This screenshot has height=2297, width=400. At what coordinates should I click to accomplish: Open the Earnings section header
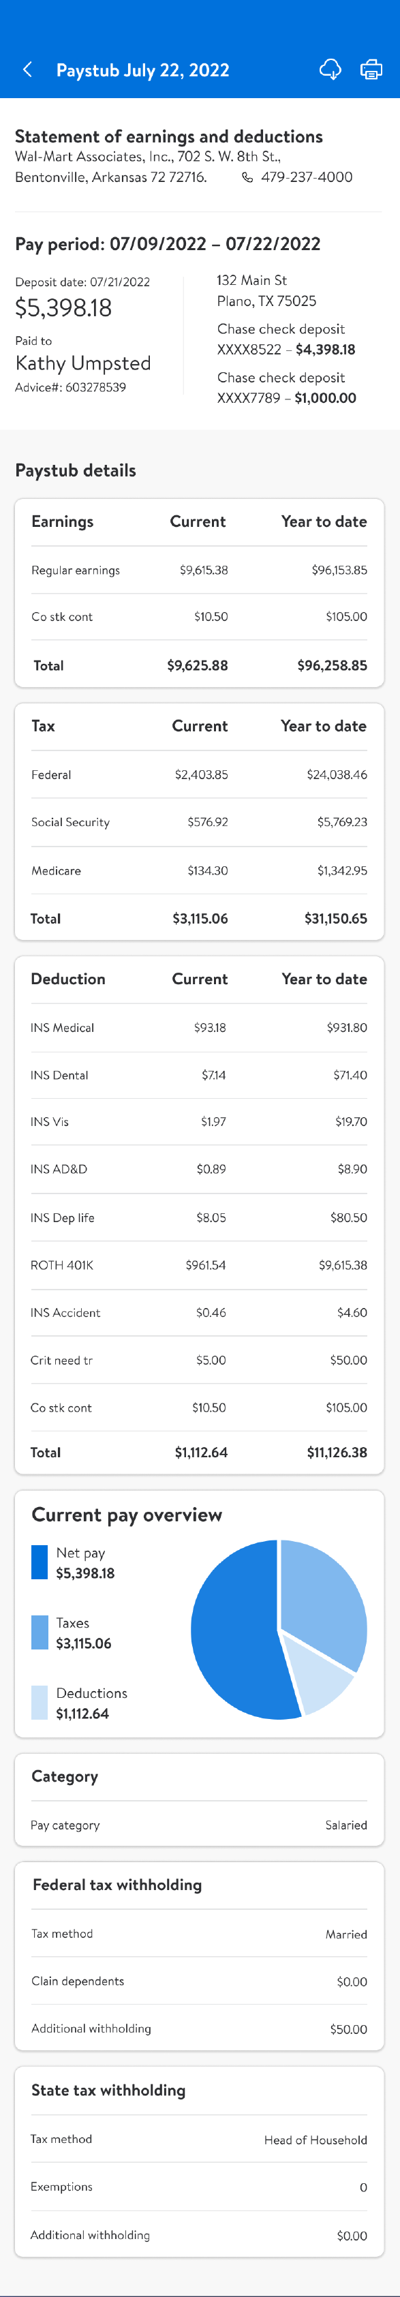pos(200,521)
